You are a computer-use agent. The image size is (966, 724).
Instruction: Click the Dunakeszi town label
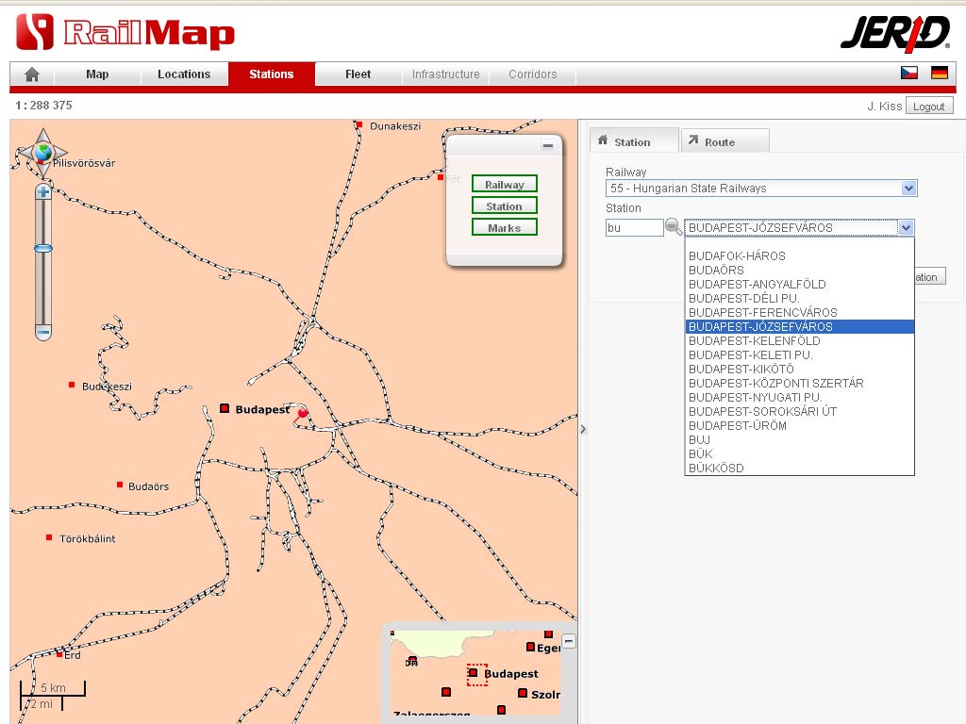coord(395,126)
